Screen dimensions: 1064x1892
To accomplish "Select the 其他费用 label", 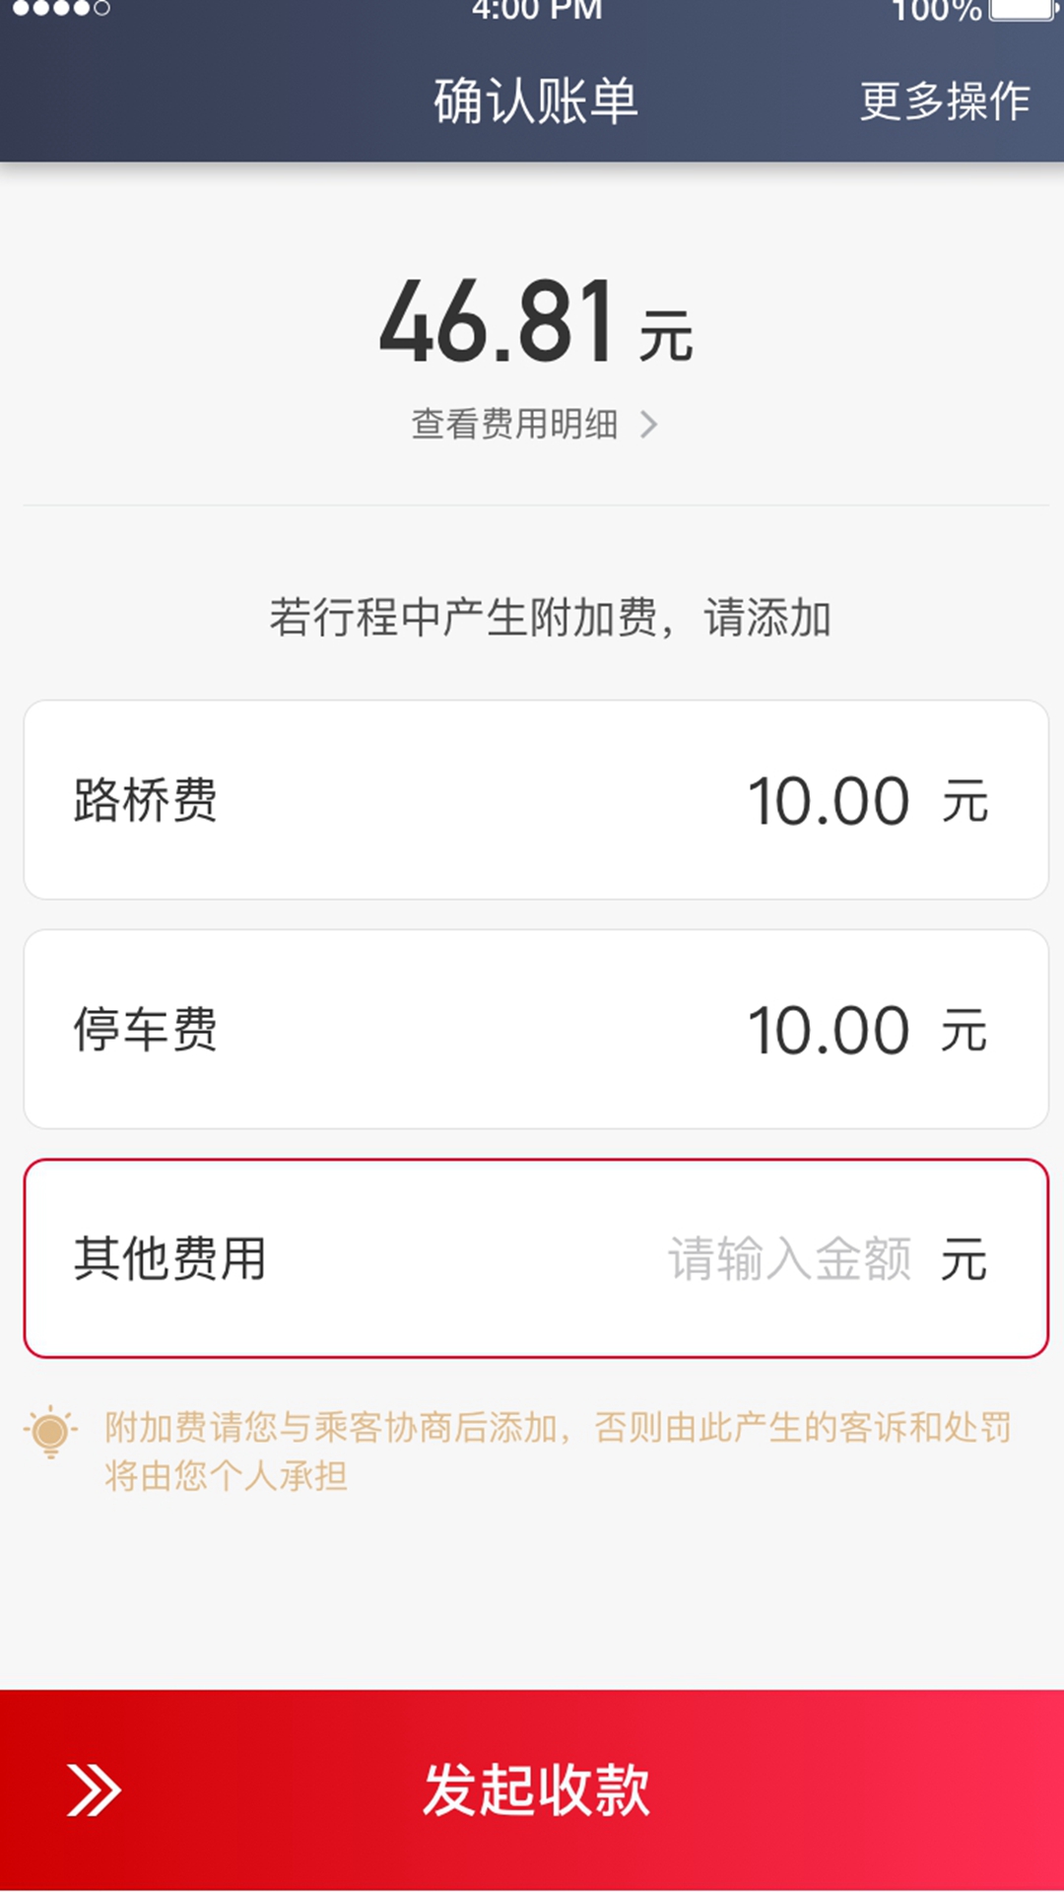I will 169,1259.
